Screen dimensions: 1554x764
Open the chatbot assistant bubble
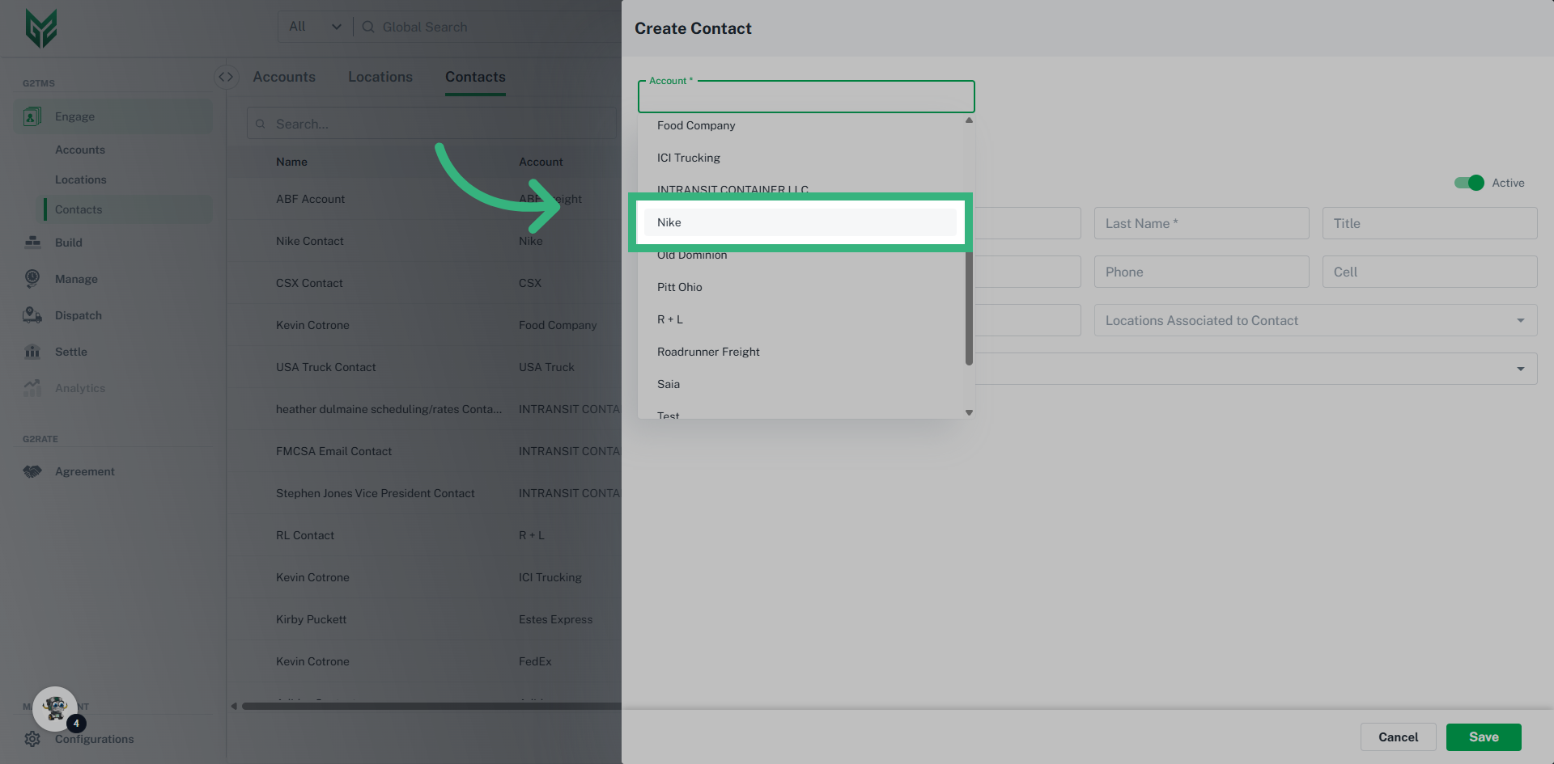pos(54,708)
